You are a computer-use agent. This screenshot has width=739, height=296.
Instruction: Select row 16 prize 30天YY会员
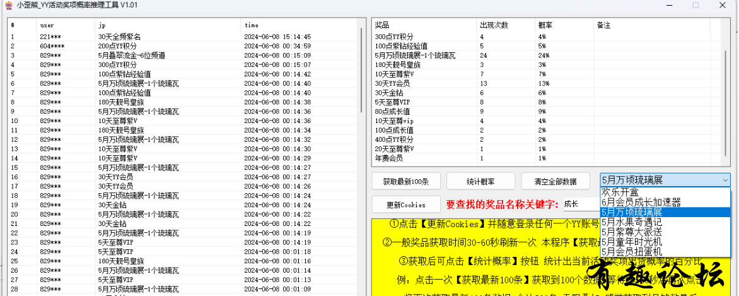pyautogui.click(x=115, y=177)
